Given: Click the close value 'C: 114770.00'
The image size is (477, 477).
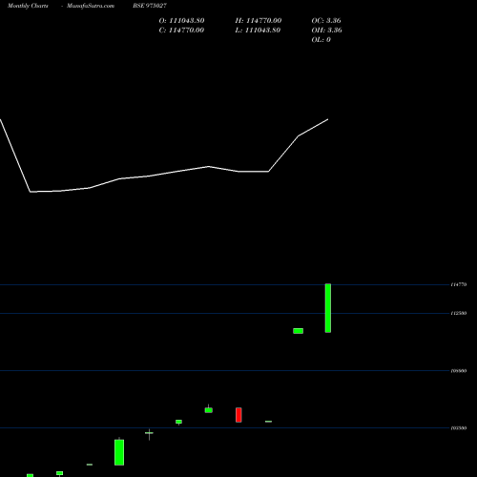Looking at the screenshot, I should [x=181, y=31].
